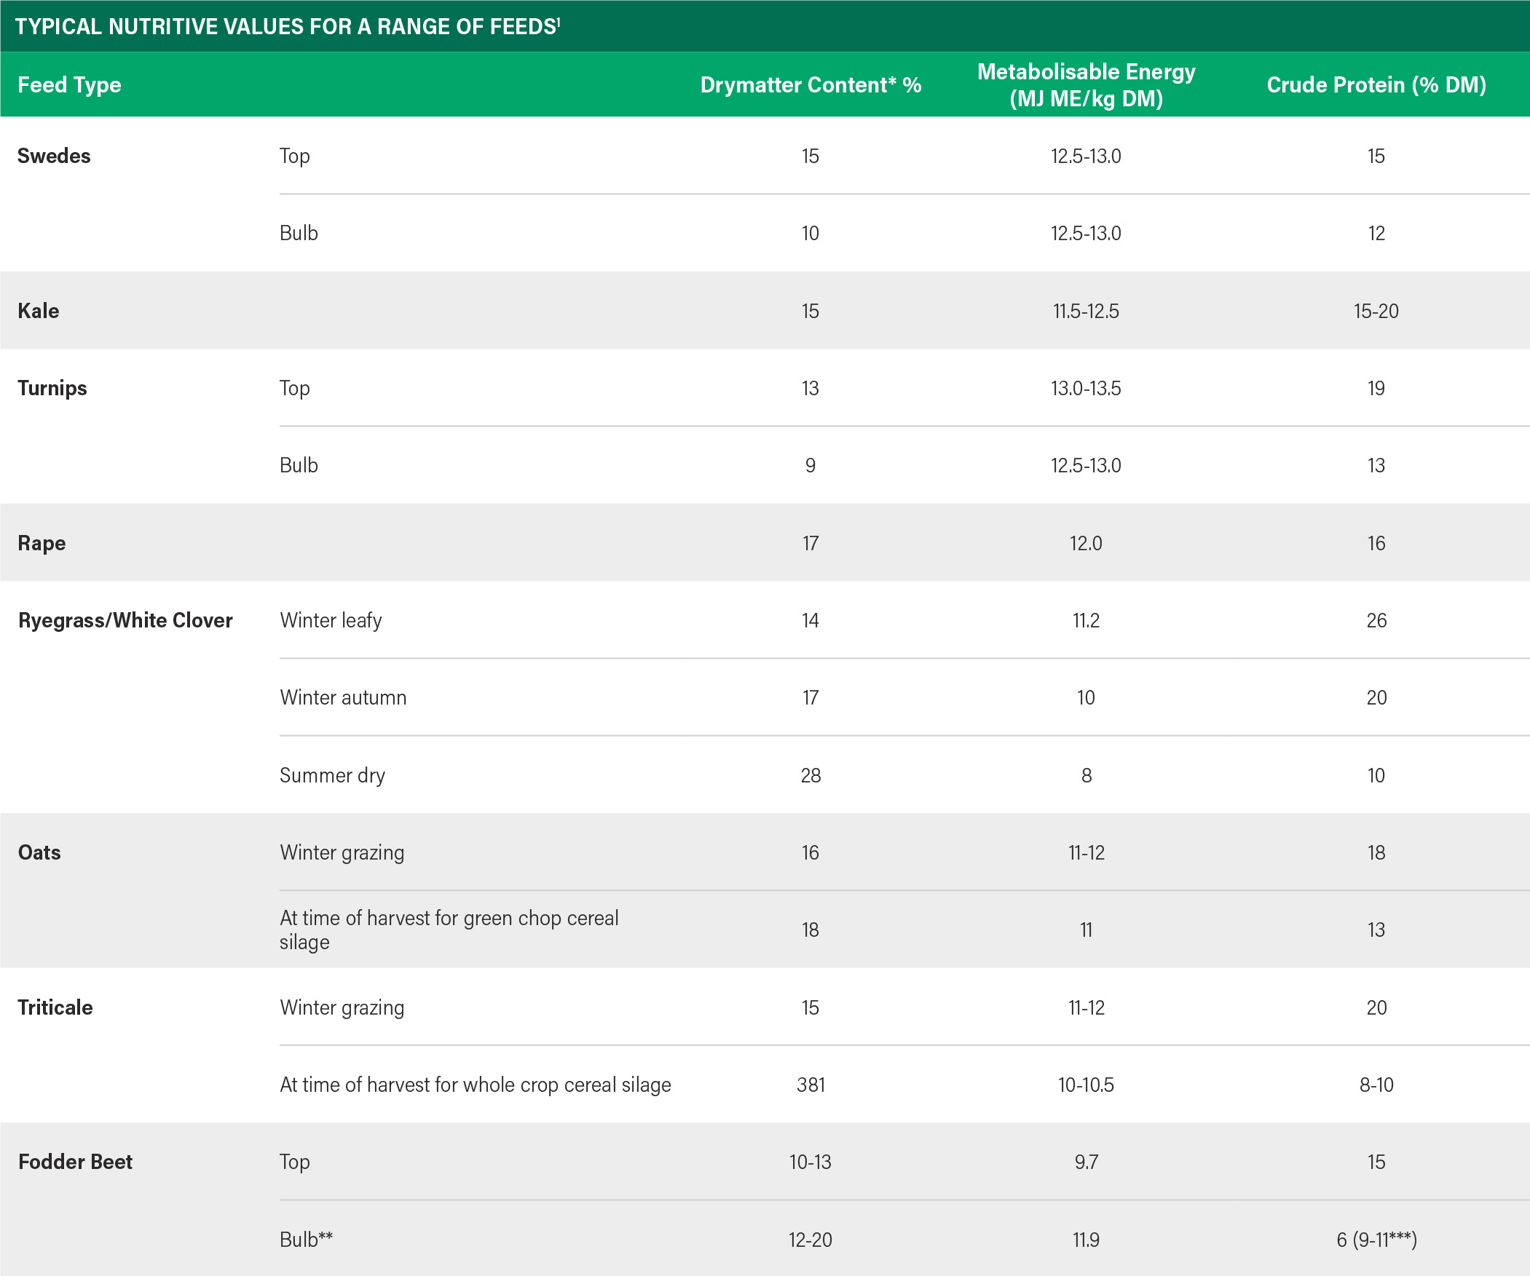Click Kale crude protein value '15-20'
The width and height of the screenshot is (1530, 1276).
tap(1376, 311)
